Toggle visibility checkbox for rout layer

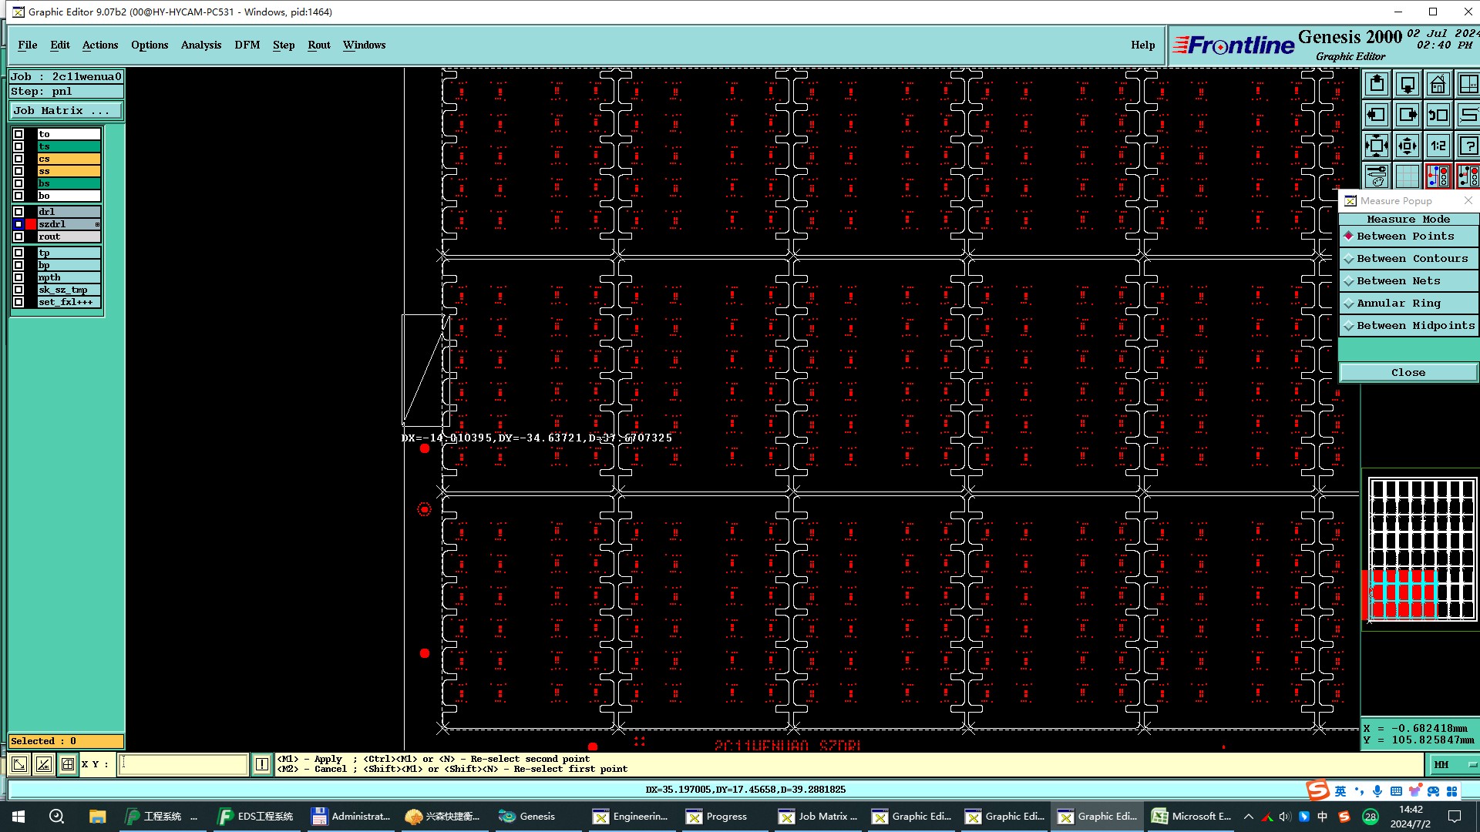(x=18, y=237)
